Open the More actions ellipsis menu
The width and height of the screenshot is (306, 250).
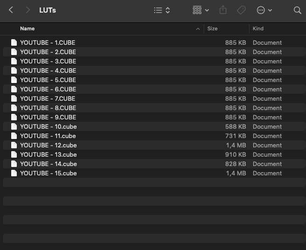264,10
